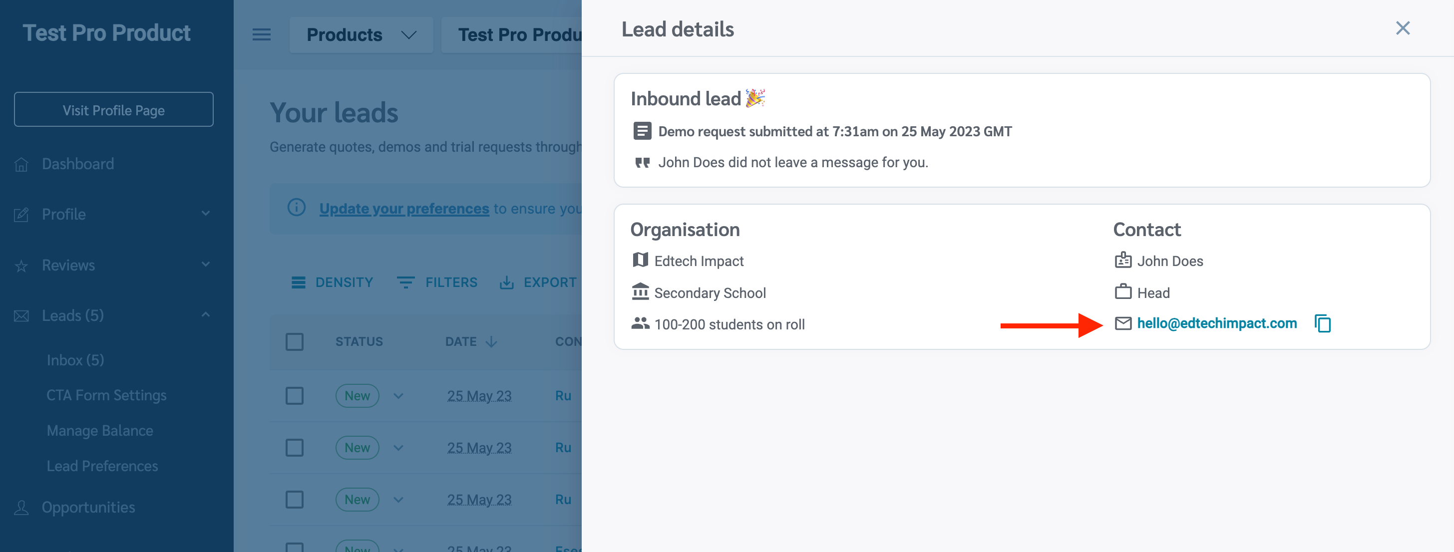Open status dropdown on third New lead
The width and height of the screenshot is (1454, 552).
pos(398,500)
